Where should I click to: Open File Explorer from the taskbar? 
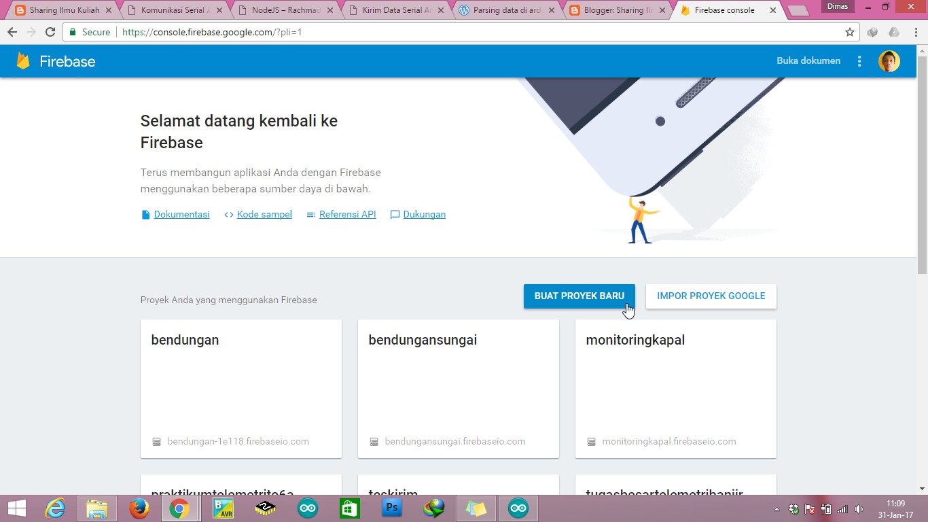(x=97, y=508)
